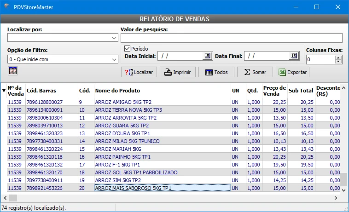Click the PDVStoreMaster app icon in title bar
This screenshot has height=212, width=349.
(x=7, y=6)
